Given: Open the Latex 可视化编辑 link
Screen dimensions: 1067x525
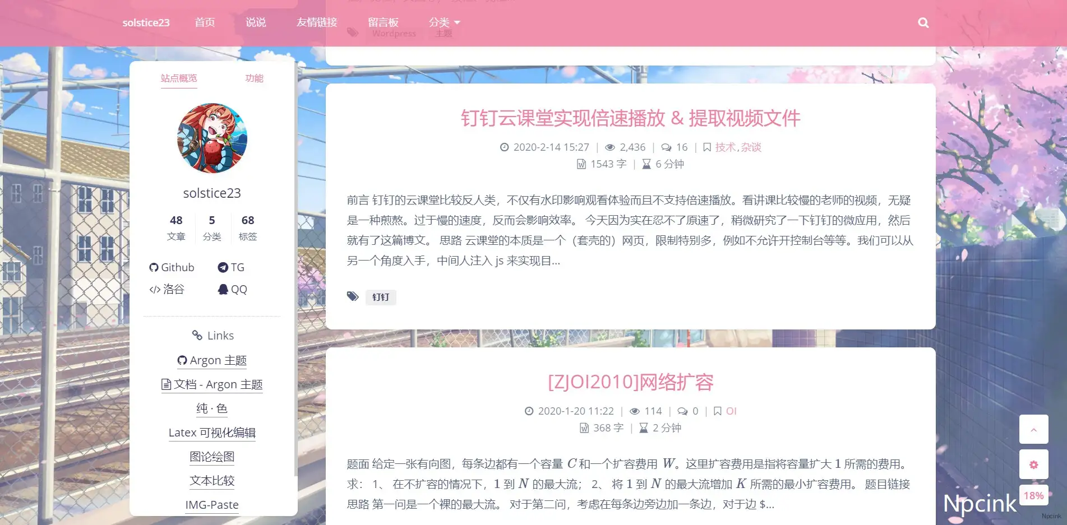Looking at the screenshot, I should pyautogui.click(x=212, y=433).
